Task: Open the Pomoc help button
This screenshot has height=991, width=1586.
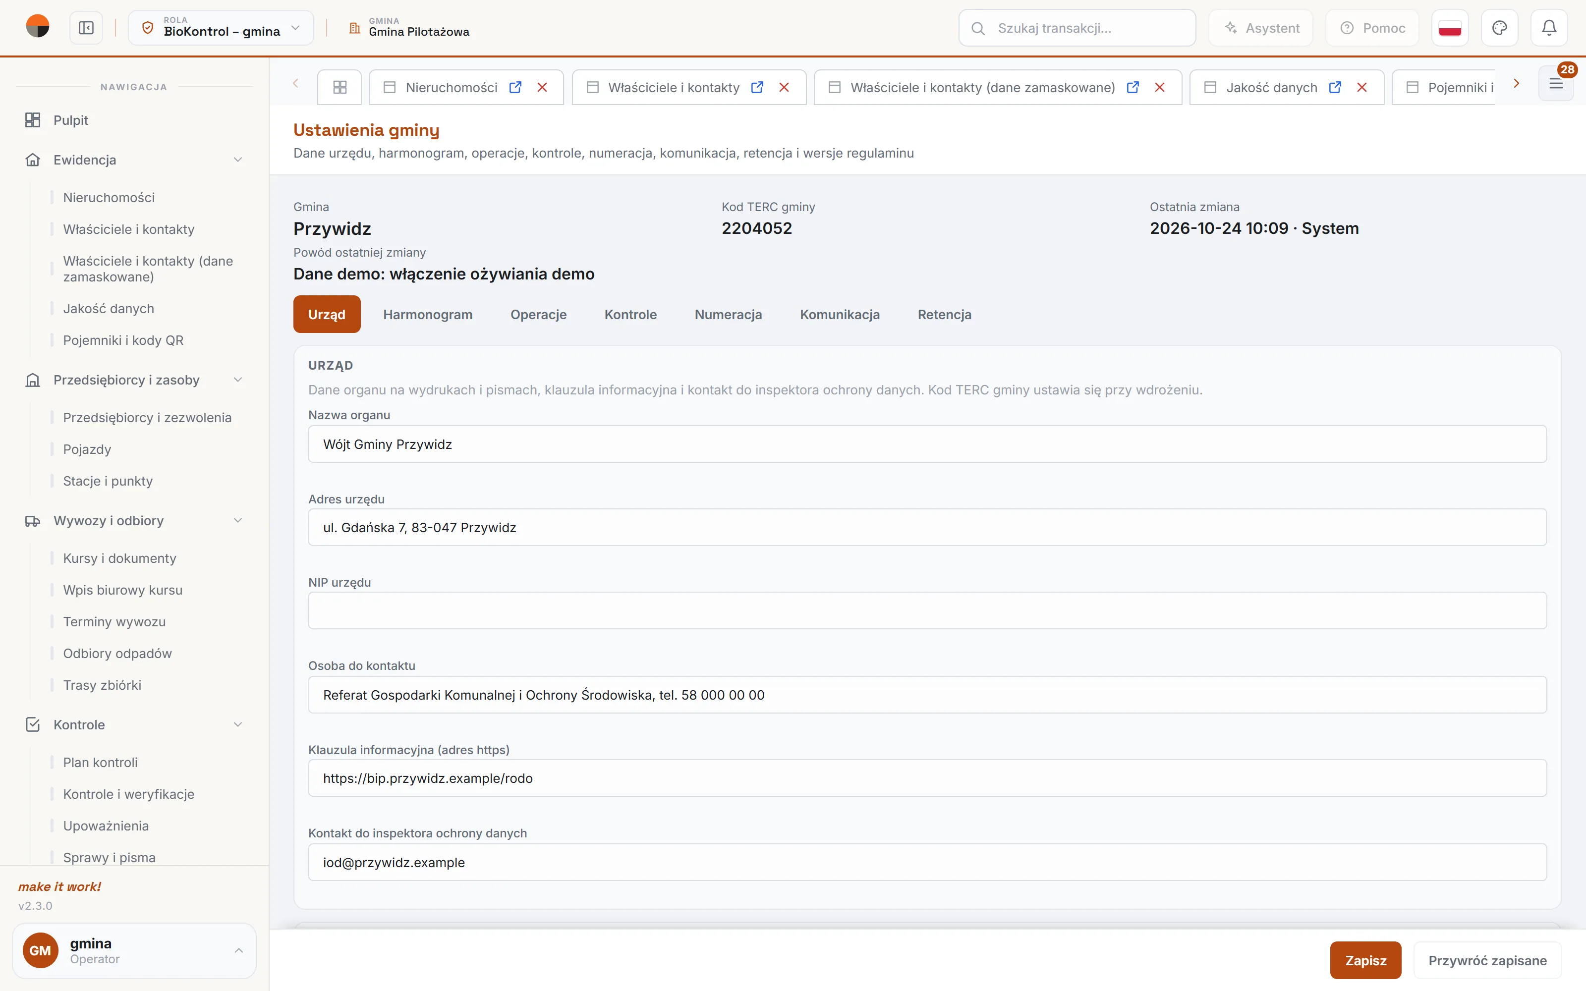Action: click(x=1372, y=28)
